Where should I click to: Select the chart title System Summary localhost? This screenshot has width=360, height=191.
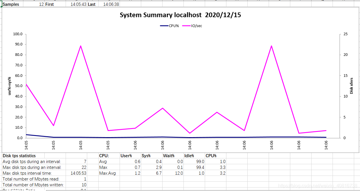point(180,15)
